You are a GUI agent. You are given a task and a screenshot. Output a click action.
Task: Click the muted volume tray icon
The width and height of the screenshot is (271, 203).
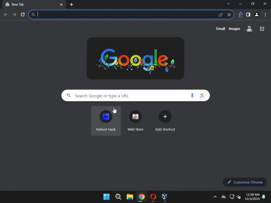click(239, 197)
